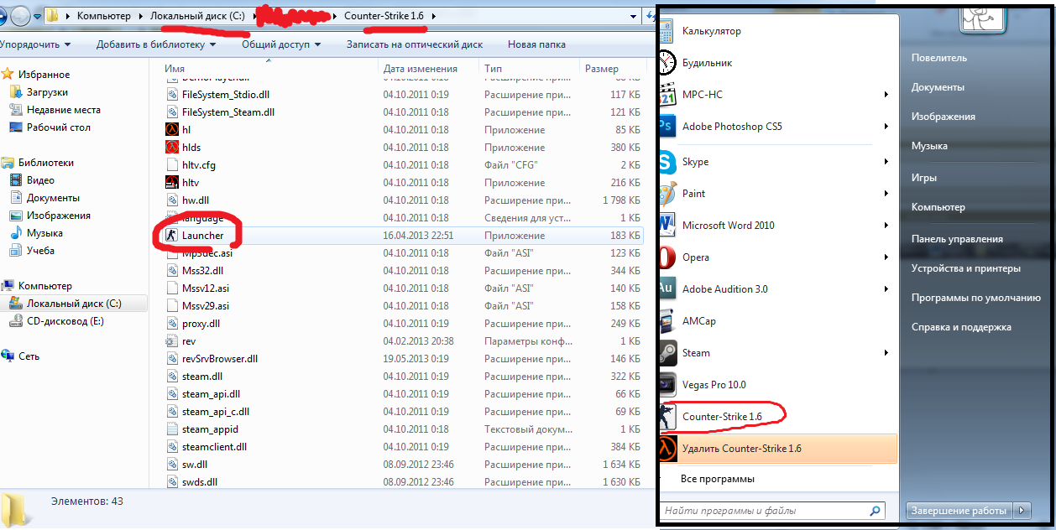This screenshot has width=1056, height=530.
Task: Expand MPC-HC jump list arrow
Action: 886,95
